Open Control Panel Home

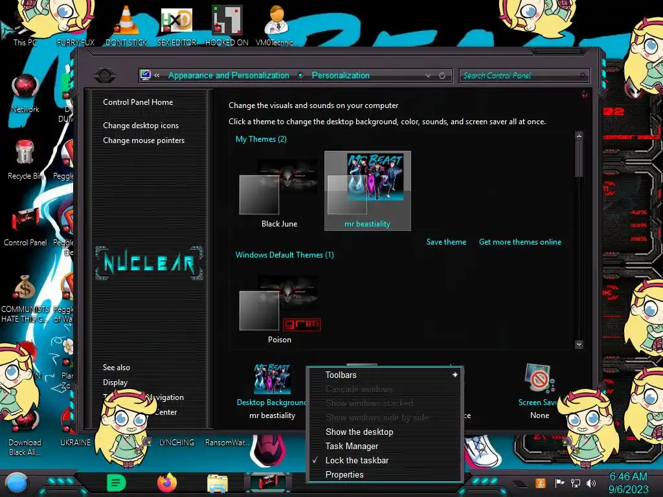(138, 102)
